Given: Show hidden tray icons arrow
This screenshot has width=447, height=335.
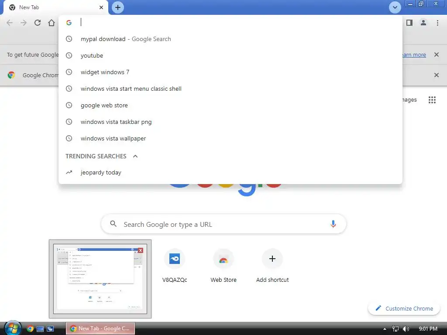Looking at the screenshot, I should (385, 329).
